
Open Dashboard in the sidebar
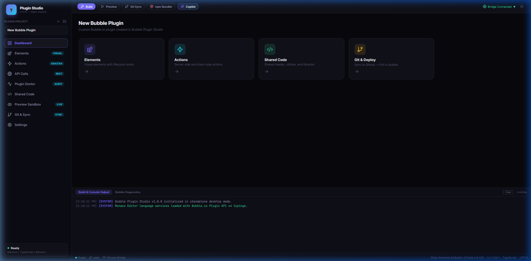pyautogui.click(x=36, y=43)
